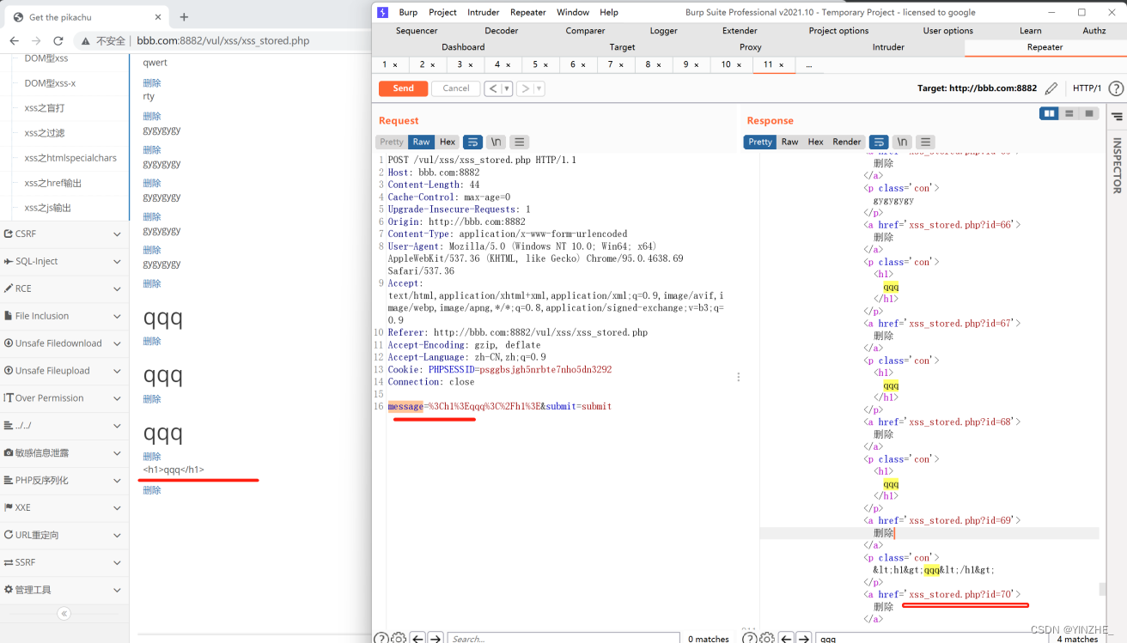Select Raw view in Response panel

pos(789,142)
